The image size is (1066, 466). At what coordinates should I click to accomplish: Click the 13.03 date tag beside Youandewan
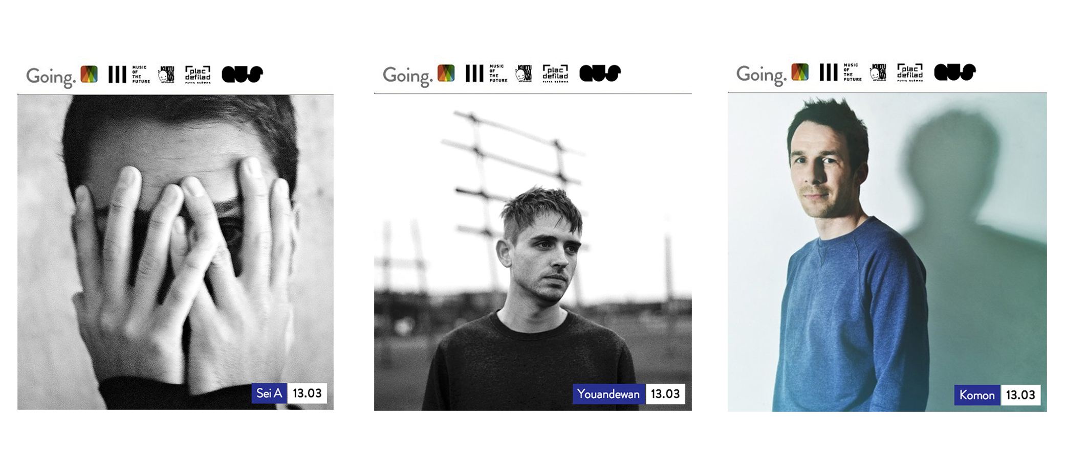click(x=665, y=394)
